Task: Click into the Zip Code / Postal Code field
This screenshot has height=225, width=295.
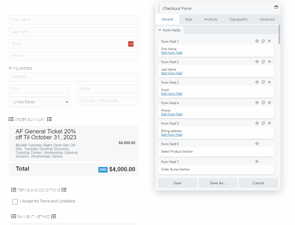Action: pos(108,101)
